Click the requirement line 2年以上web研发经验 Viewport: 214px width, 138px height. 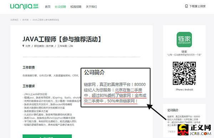[35, 94]
